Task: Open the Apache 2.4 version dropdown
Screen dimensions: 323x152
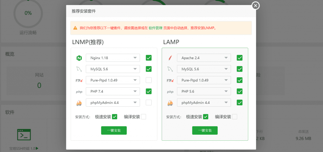Action: pyautogui.click(x=204, y=58)
